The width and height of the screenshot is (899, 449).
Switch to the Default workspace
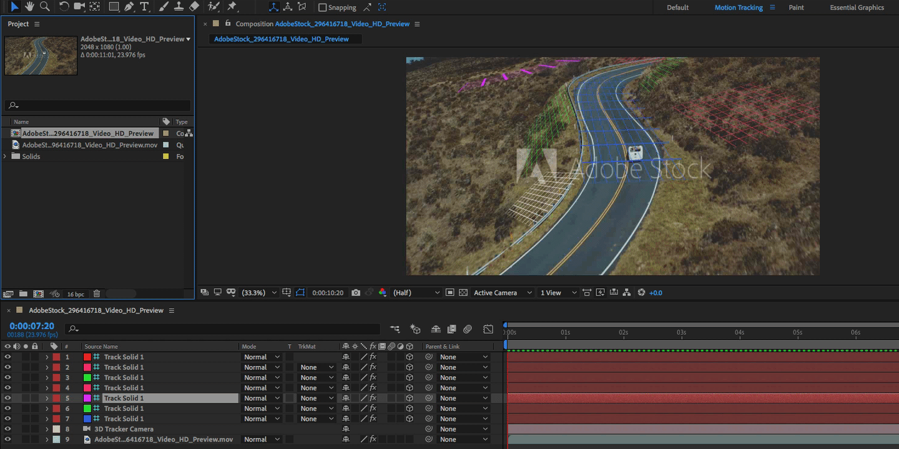[x=677, y=7]
